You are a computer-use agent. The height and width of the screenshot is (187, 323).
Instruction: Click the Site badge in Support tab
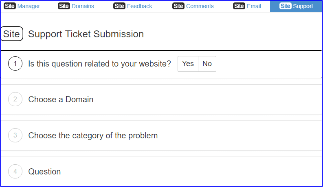click(286, 6)
